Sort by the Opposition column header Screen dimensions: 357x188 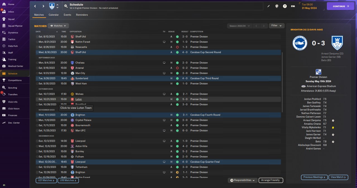point(76,32)
